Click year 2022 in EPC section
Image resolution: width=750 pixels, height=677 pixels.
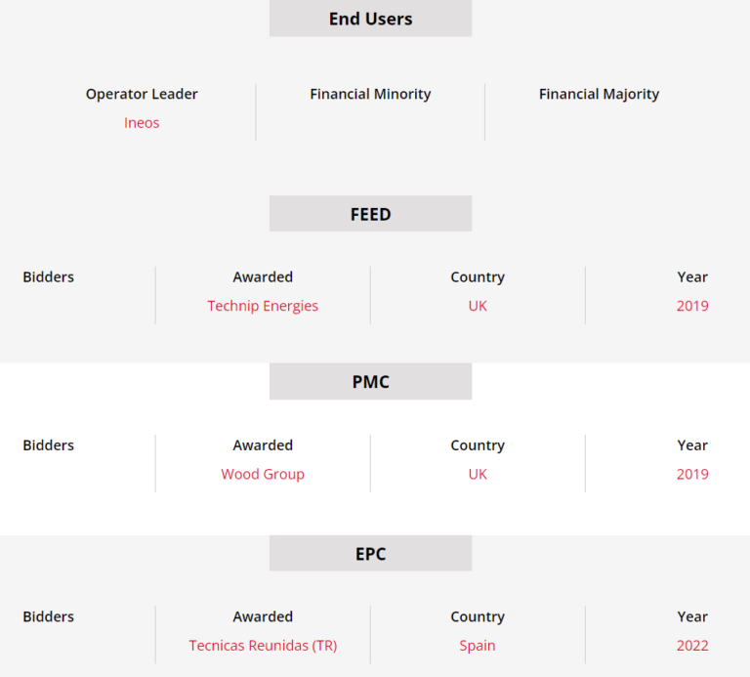692,646
